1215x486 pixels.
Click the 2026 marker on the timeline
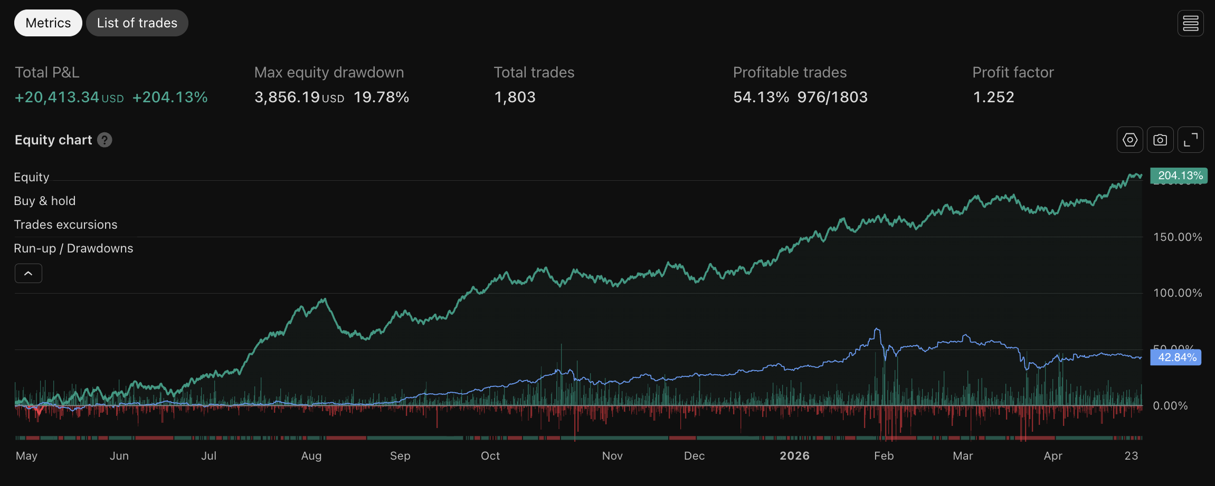[x=795, y=456]
